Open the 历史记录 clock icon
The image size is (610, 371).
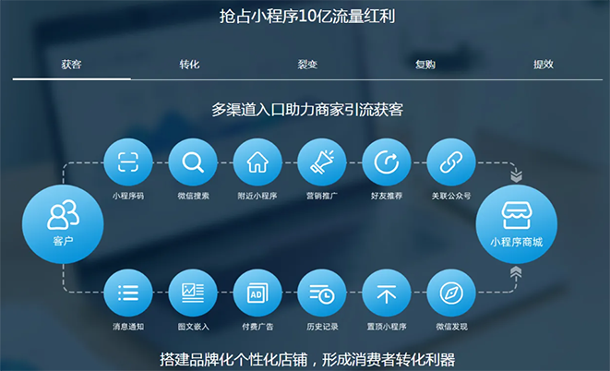[x=322, y=294]
